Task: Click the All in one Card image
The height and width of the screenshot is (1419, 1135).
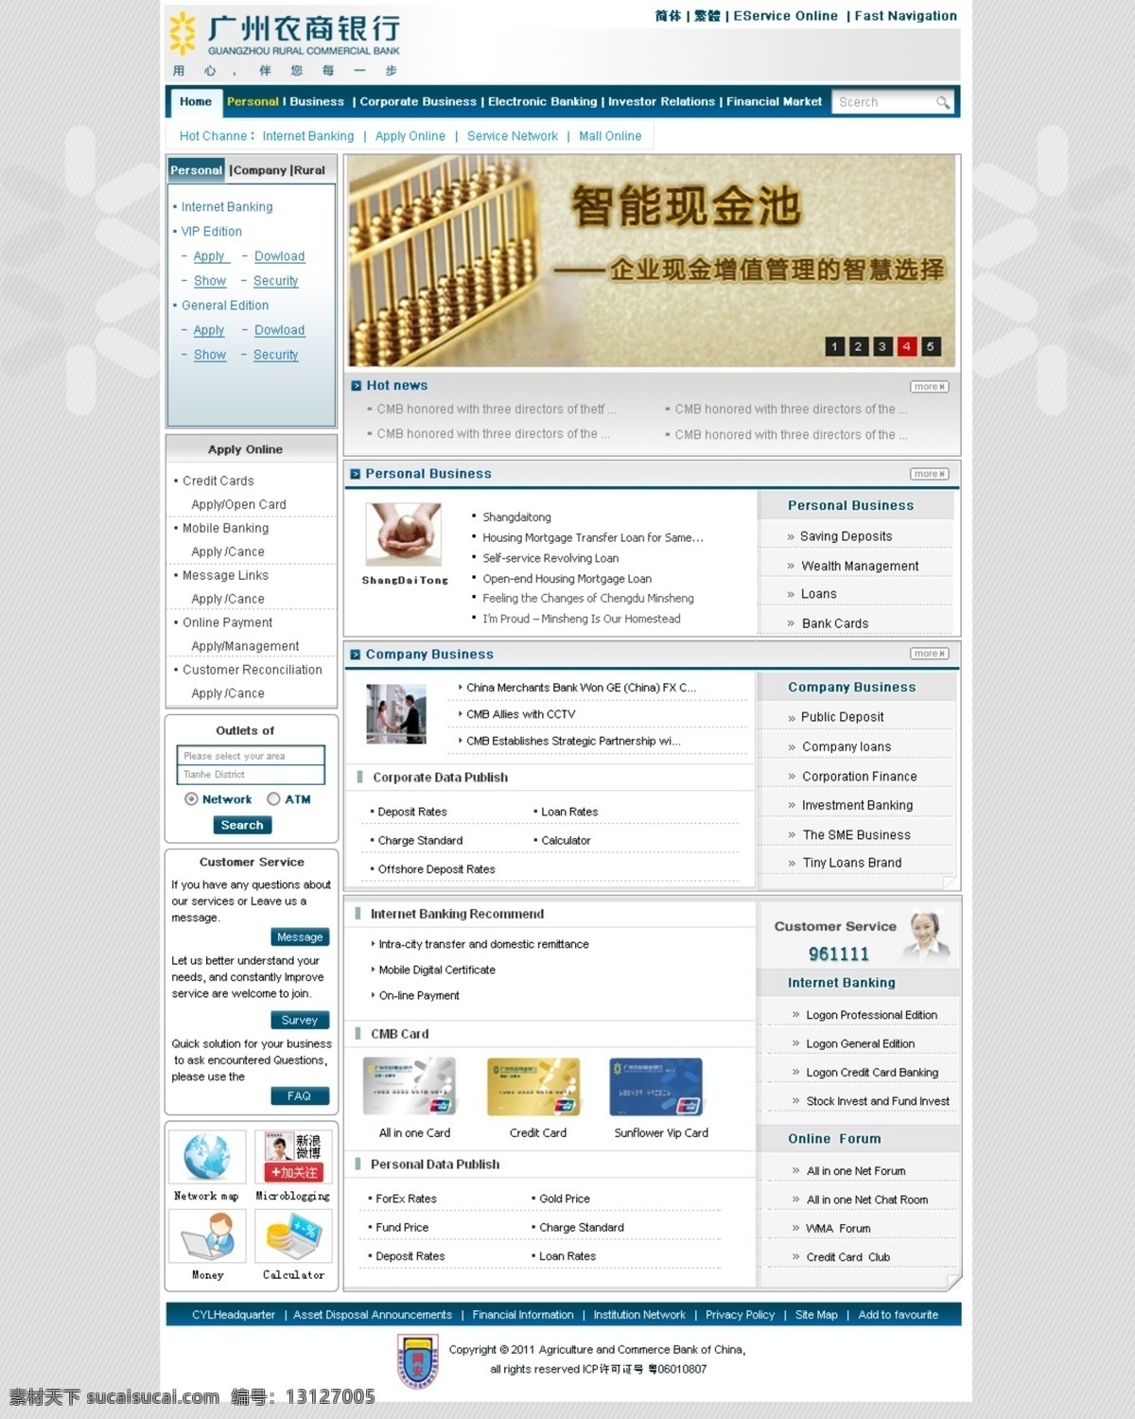Action: [410, 1086]
